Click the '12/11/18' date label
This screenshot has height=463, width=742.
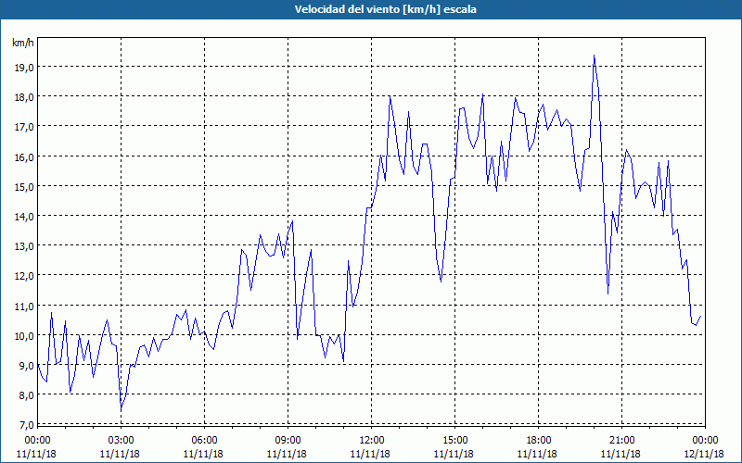pyautogui.click(x=705, y=454)
